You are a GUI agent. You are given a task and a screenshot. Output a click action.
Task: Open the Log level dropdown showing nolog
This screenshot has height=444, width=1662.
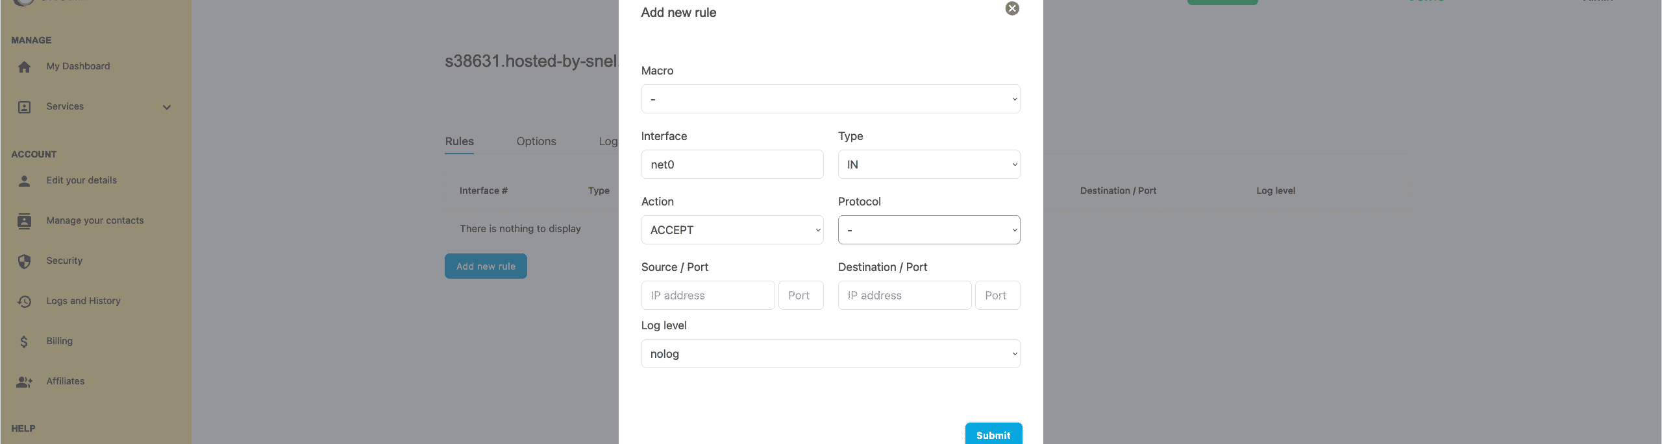click(x=830, y=354)
